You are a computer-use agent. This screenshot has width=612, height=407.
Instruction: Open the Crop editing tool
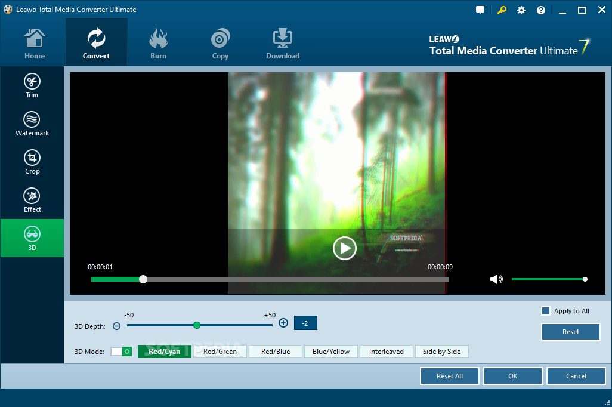pyautogui.click(x=32, y=162)
